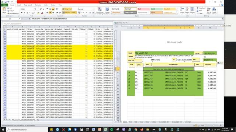236x132 pixels.
Task: Click the Cut scissors command
Action: point(10,8)
